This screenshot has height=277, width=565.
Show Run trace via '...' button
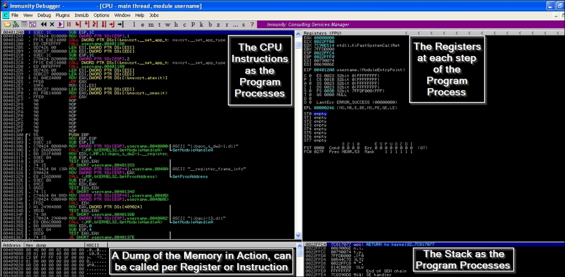(235, 25)
